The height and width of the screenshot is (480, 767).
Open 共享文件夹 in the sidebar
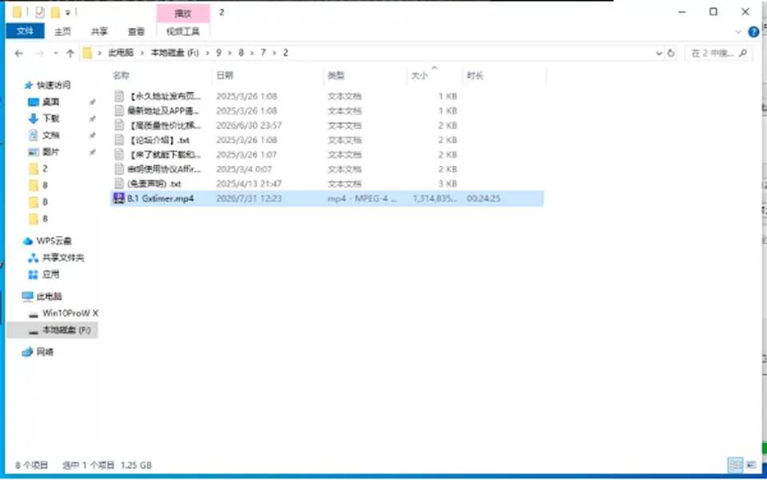coord(56,258)
